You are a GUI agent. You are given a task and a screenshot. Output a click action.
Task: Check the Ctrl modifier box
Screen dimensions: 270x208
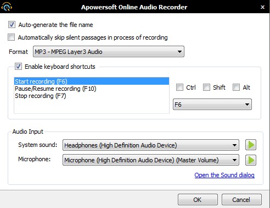point(179,87)
